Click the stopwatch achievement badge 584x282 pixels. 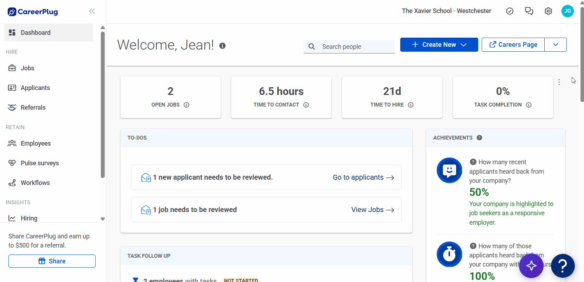[x=449, y=254]
